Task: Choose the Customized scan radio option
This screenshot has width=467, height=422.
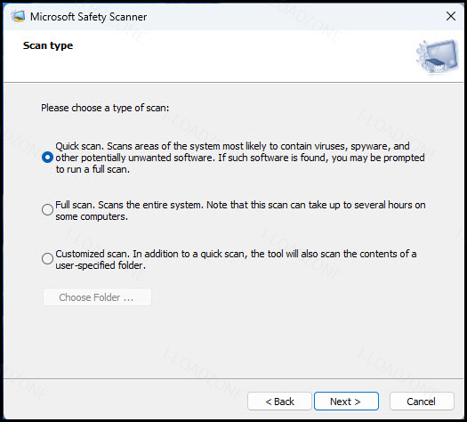Action: (x=47, y=259)
